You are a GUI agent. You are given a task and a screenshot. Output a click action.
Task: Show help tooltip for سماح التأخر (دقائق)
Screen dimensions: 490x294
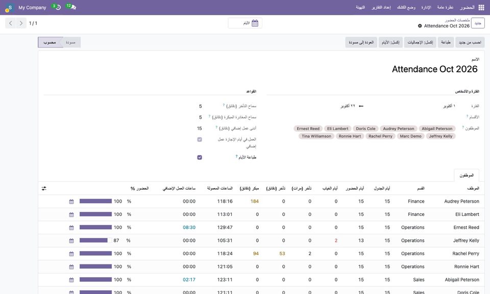(x=224, y=105)
